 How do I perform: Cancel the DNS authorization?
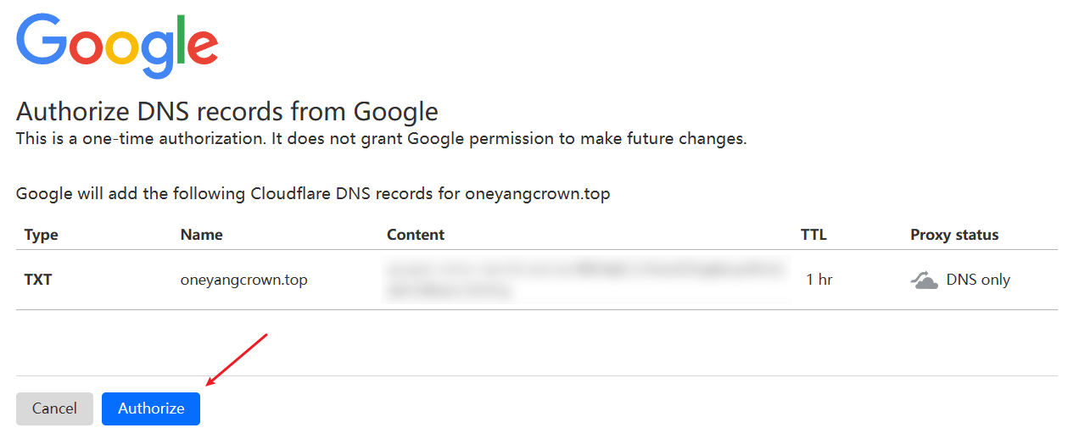pos(54,408)
